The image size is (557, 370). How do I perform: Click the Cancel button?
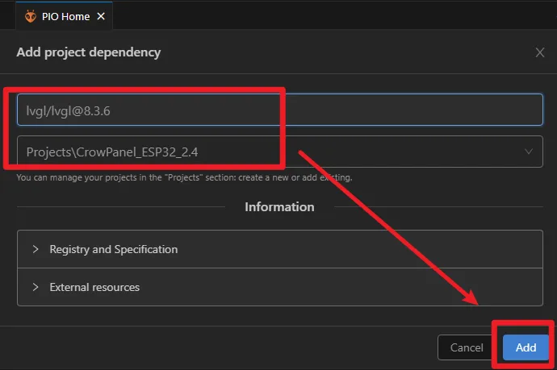pyautogui.click(x=467, y=347)
